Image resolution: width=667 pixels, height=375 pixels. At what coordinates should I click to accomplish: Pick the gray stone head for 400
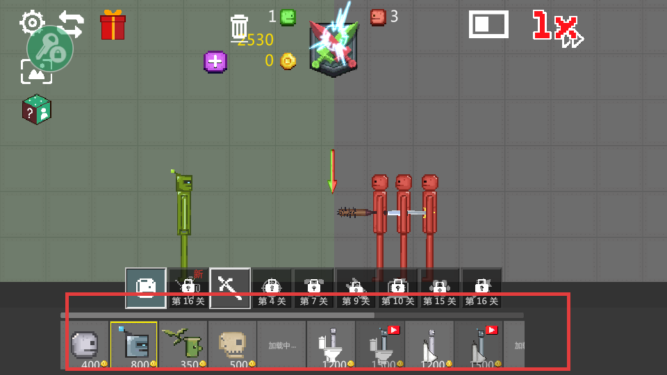[85, 344]
